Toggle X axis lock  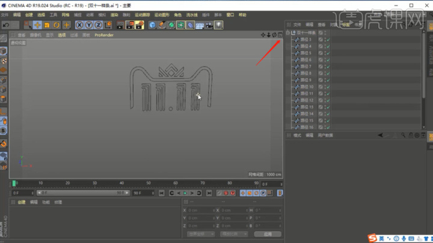[79, 25]
